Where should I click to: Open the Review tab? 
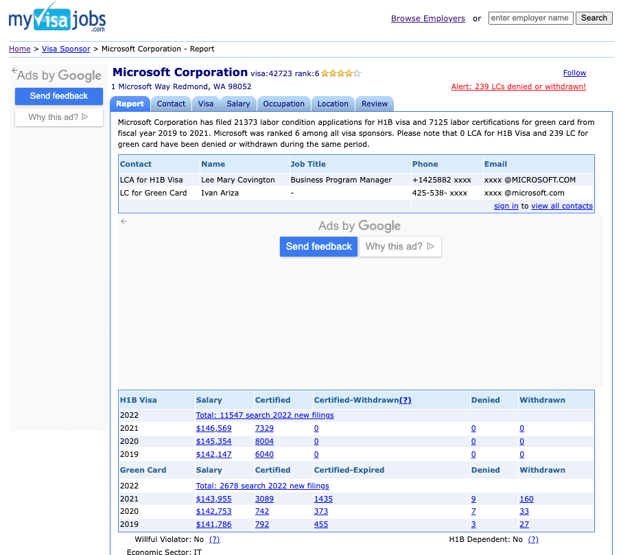coord(374,104)
